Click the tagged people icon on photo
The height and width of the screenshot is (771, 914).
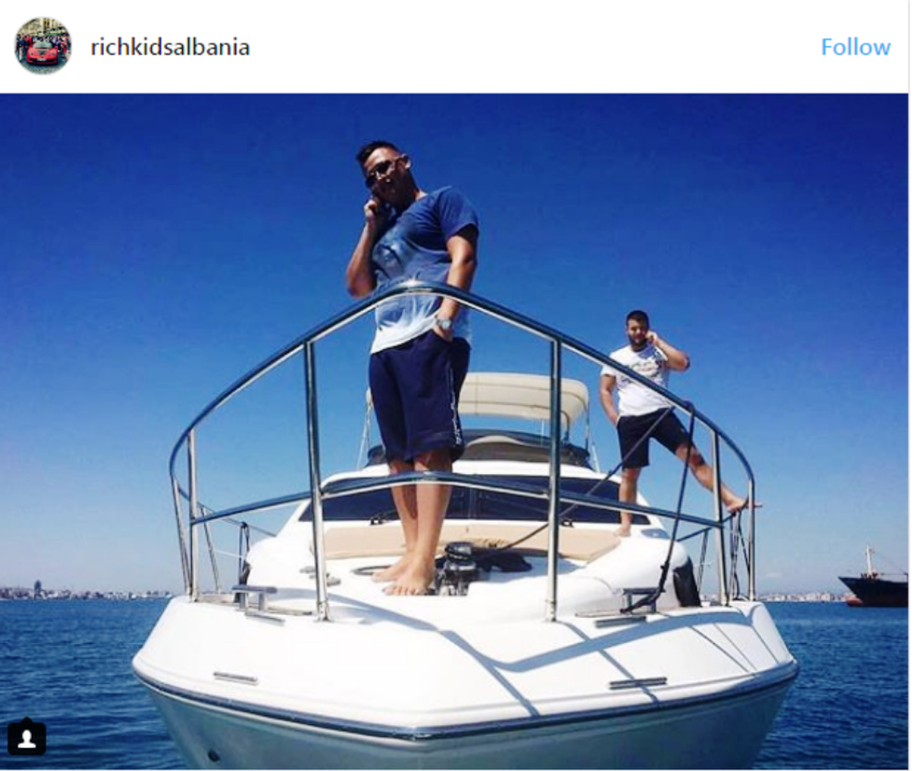pyautogui.click(x=26, y=738)
